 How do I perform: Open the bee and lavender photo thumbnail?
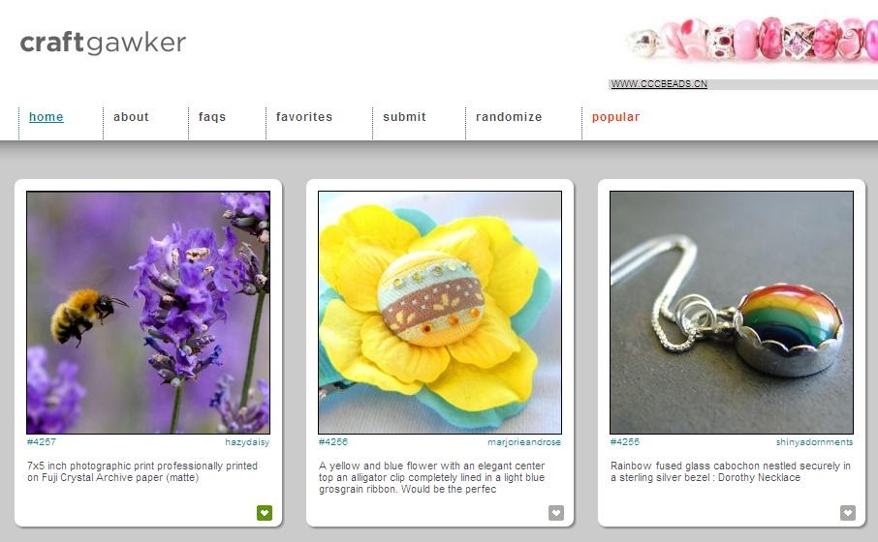pos(148,312)
